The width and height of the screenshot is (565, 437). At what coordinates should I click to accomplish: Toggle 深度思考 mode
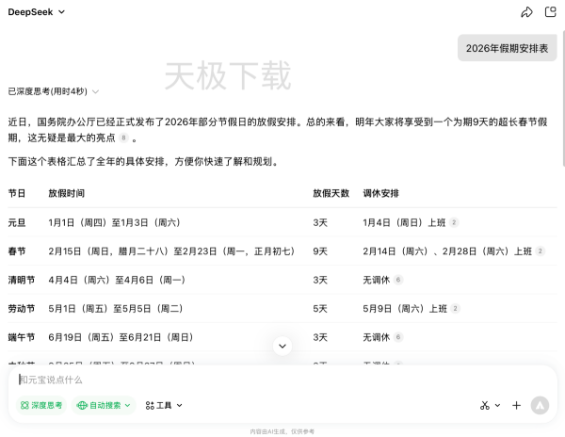click(41, 405)
